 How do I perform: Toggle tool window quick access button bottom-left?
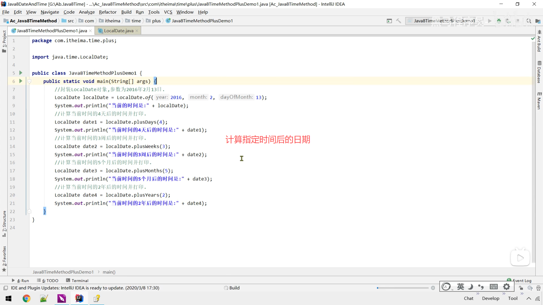5,288
